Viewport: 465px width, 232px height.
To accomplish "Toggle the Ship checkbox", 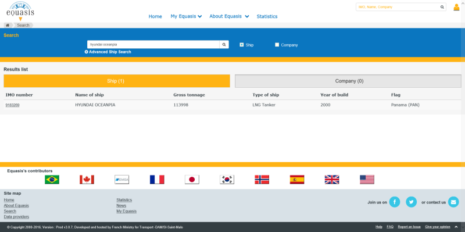I will [x=242, y=45].
